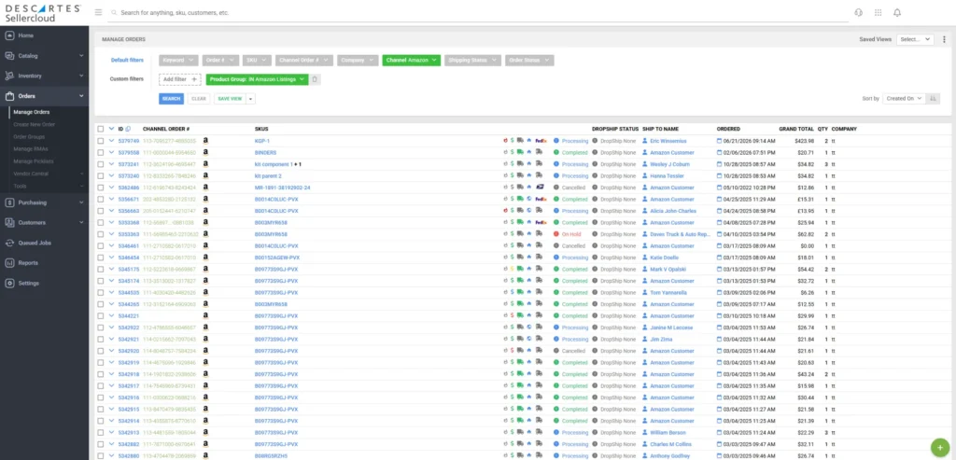This screenshot has height=460, width=956.
Task: Open Purchasing in the sidebar
Action: (44, 202)
